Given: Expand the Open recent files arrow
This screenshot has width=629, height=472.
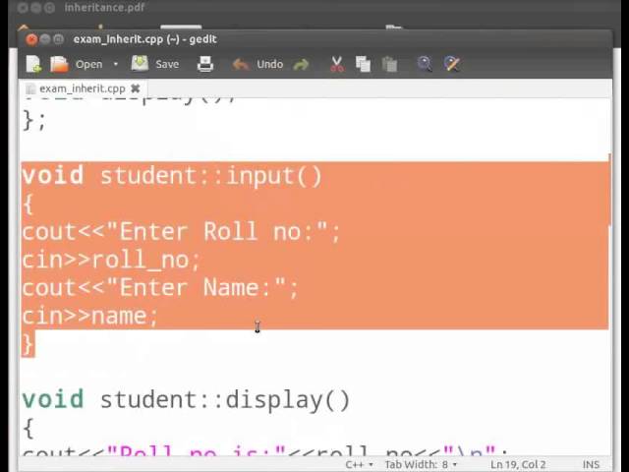Looking at the screenshot, I should tap(116, 64).
